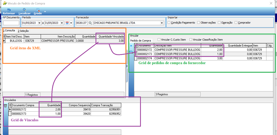The height and width of the screenshot is (135, 277).
Task: Click the 1 Registros status label
Action: pyautogui.click(x=32, y=95)
